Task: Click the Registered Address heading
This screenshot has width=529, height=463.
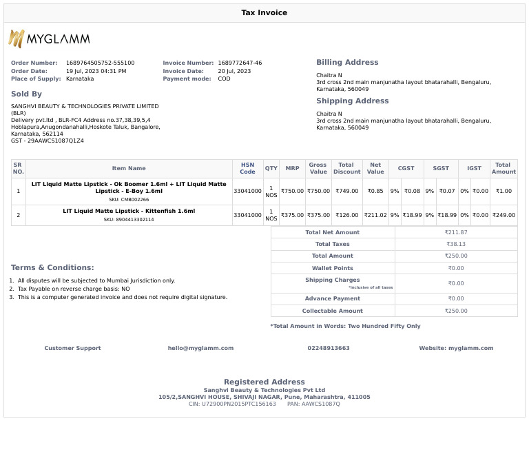Action: pos(264,382)
